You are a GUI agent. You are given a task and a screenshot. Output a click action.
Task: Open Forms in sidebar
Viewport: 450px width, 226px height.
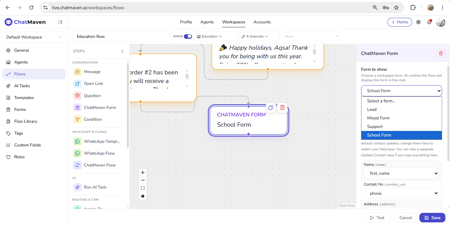34,110
